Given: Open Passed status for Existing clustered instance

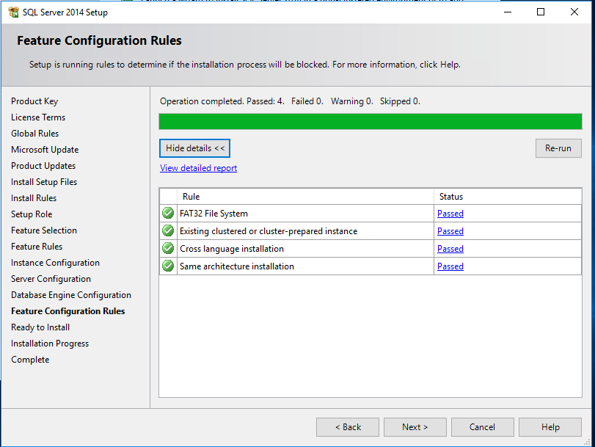Looking at the screenshot, I should 450,231.
